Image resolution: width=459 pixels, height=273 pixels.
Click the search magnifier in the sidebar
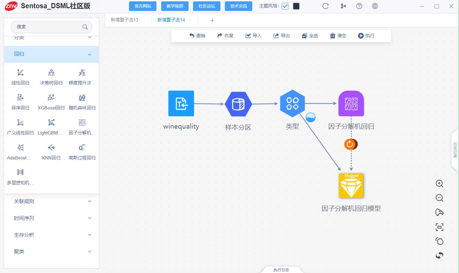coord(85,27)
